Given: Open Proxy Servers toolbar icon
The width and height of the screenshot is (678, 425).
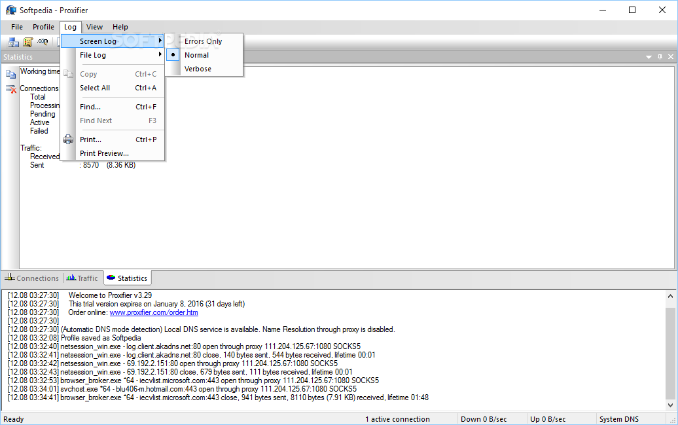Looking at the screenshot, I should pyautogui.click(x=13, y=43).
